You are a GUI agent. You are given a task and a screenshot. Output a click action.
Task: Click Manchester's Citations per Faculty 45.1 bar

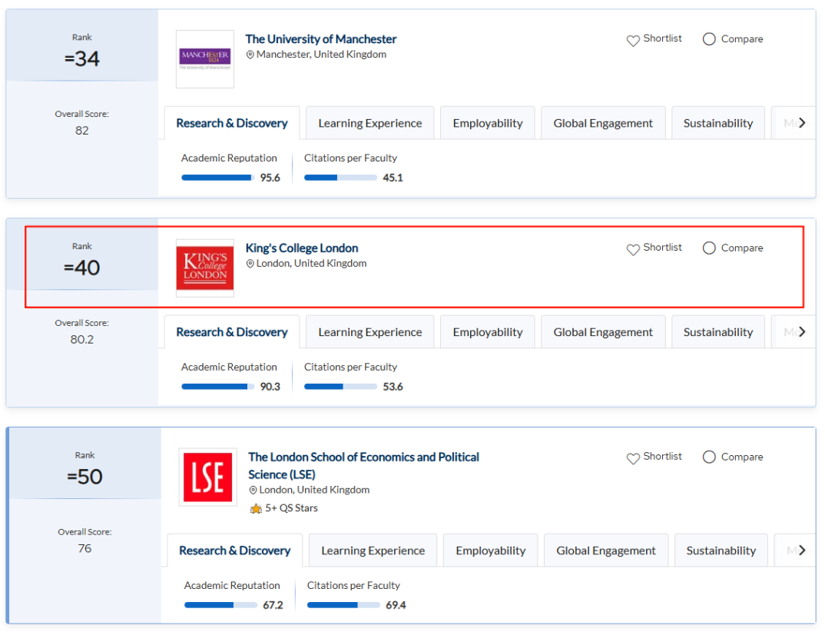point(340,178)
